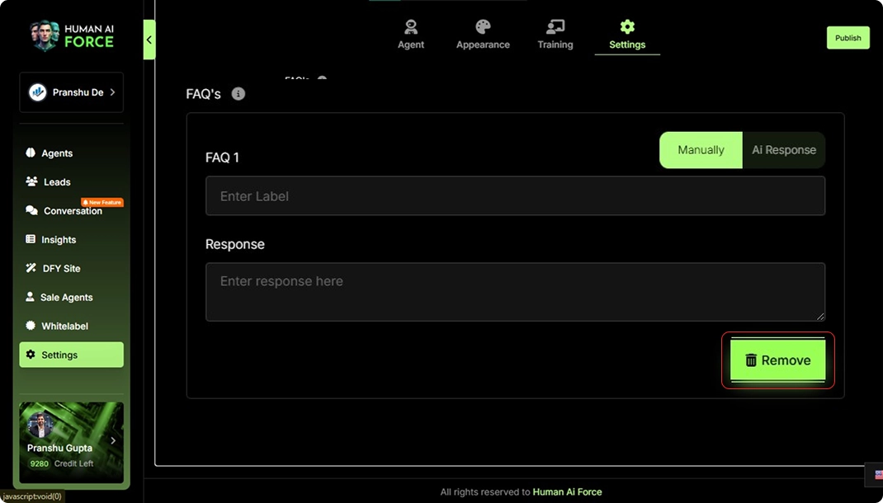
Task: Click the DFY Site magic wand icon
Action: 31,268
